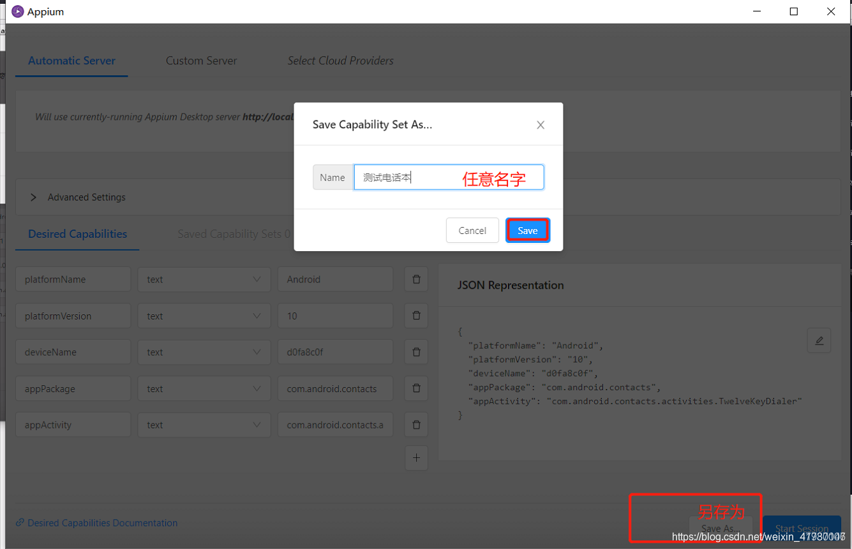Expand Advanced Settings section
The image size is (852, 549).
[x=80, y=197]
